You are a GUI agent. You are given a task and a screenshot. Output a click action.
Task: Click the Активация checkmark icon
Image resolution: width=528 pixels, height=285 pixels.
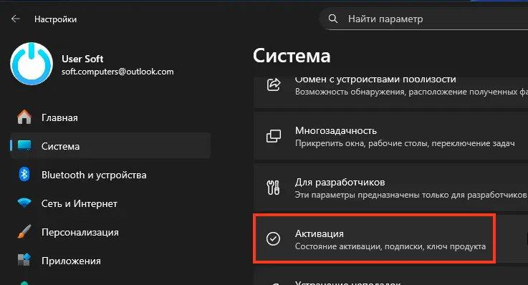[x=273, y=238]
